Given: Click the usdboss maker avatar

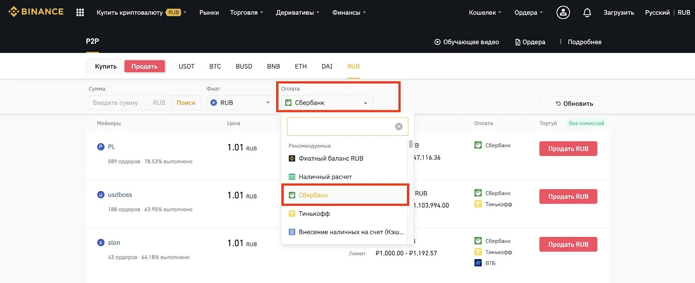Looking at the screenshot, I should tap(101, 194).
